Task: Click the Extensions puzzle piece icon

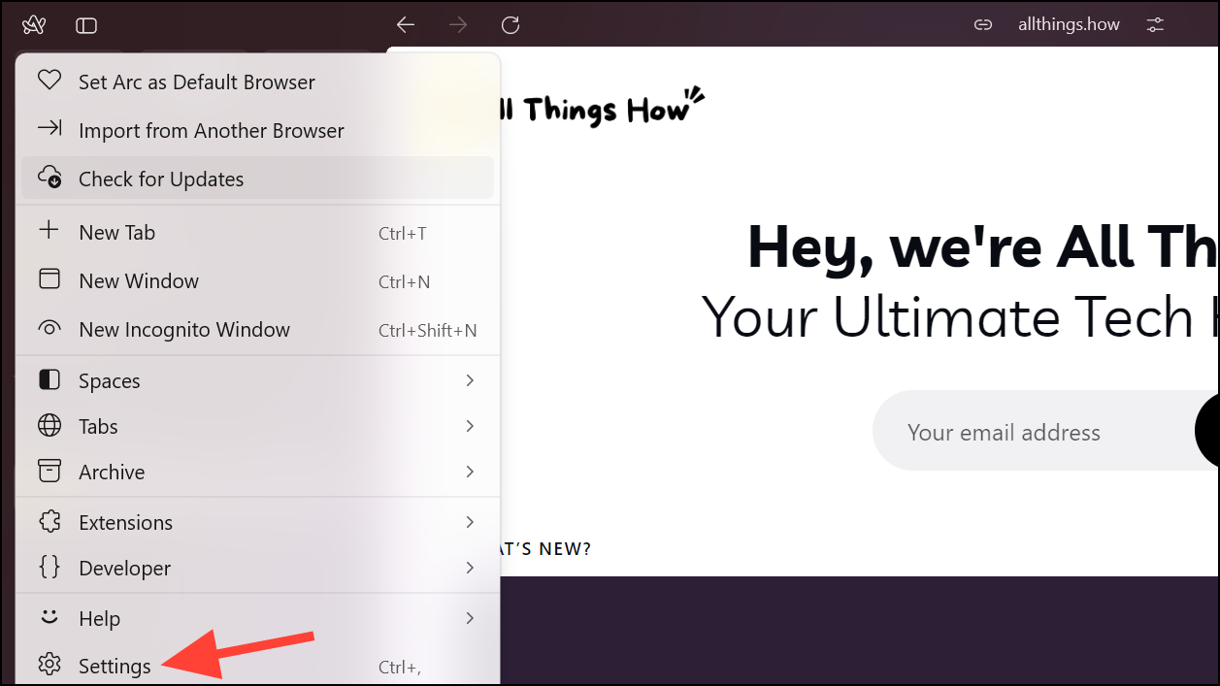Action: 49,522
